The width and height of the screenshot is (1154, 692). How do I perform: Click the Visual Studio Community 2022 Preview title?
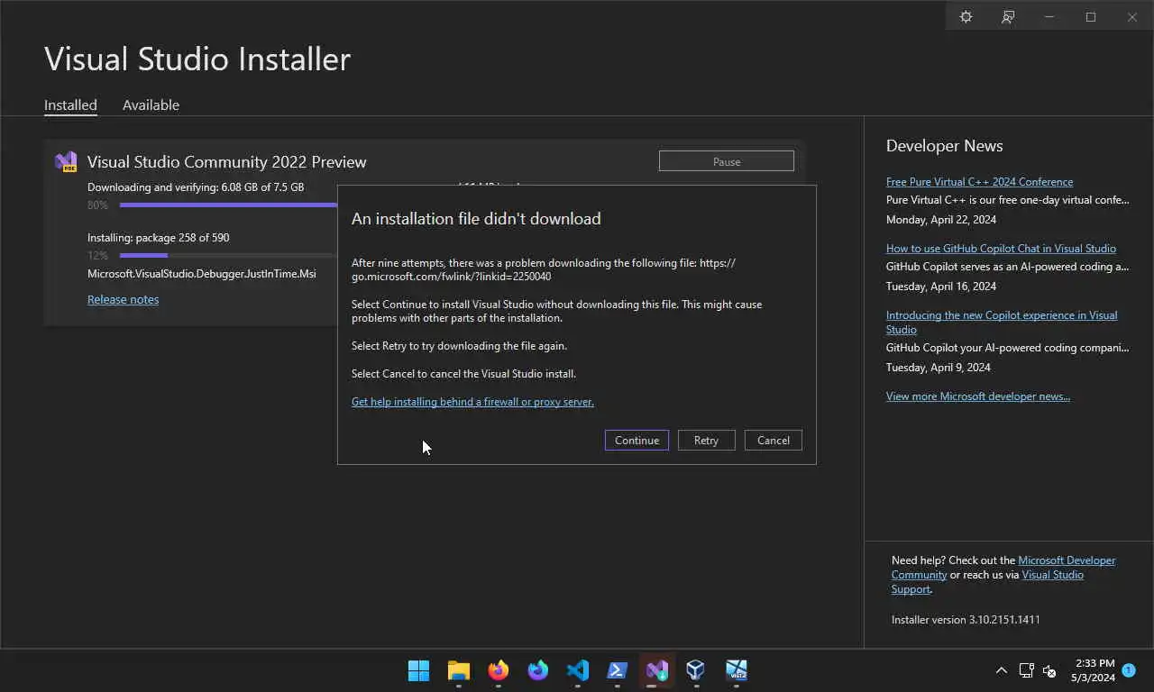(226, 162)
